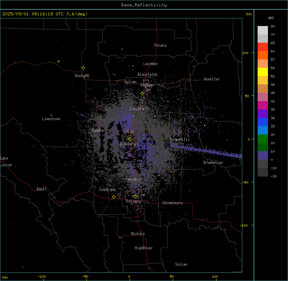
Task: Click the Drumheller city label
Action: click(213, 163)
